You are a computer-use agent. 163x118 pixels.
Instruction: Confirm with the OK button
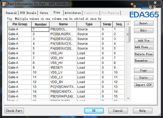point(94,111)
